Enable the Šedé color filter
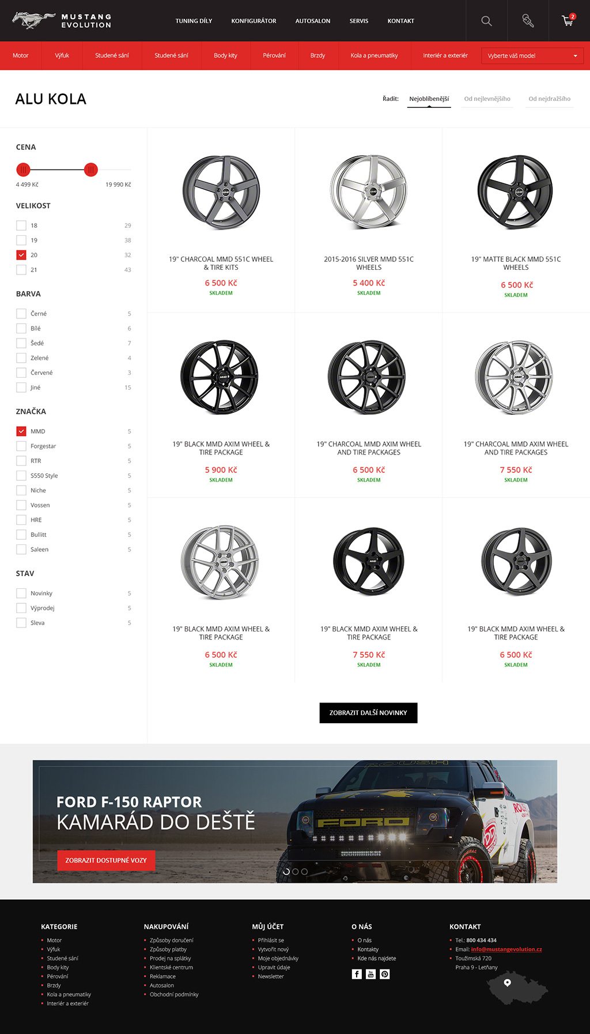 point(21,343)
